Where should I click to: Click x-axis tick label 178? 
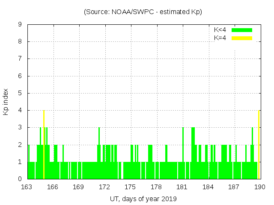[x=156, y=187]
